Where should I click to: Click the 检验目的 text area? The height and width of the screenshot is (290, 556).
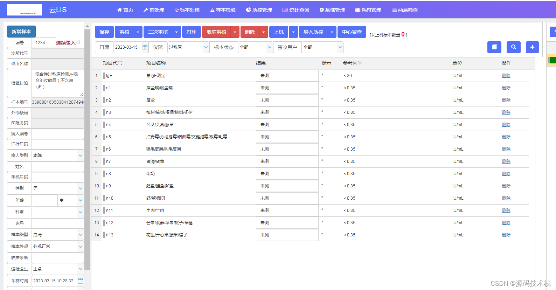point(58,83)
